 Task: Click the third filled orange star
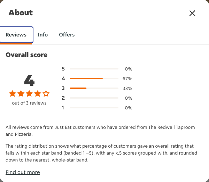click(29, 93)
